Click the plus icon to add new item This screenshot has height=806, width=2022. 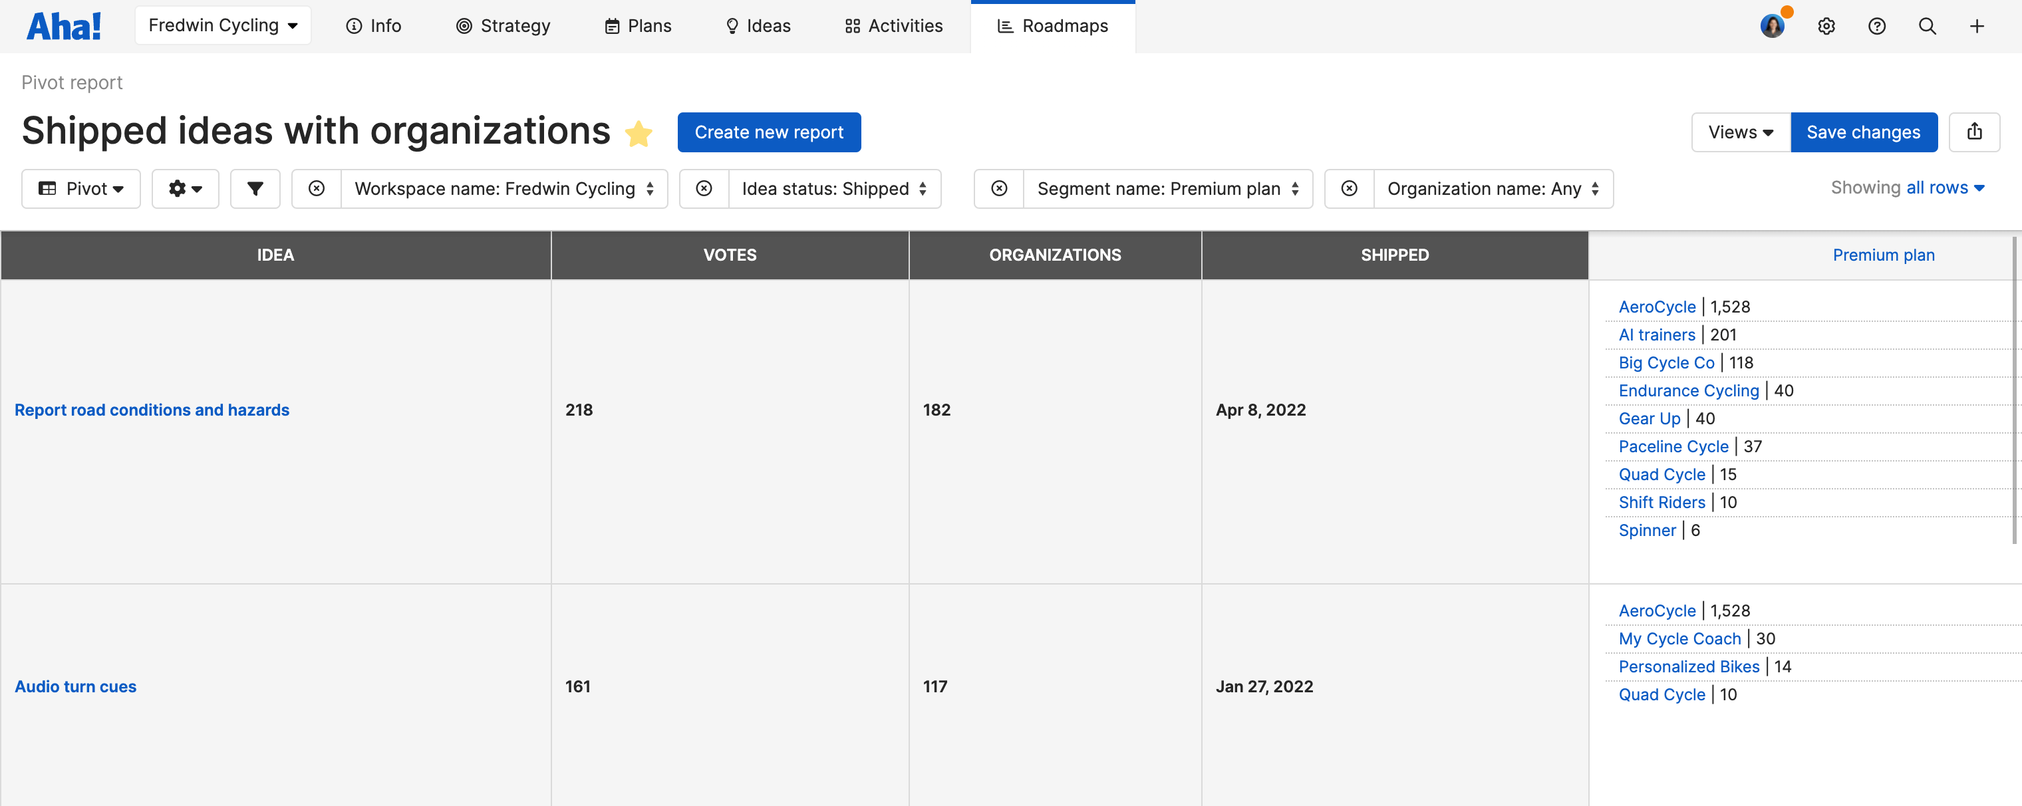pos(1977,26)
